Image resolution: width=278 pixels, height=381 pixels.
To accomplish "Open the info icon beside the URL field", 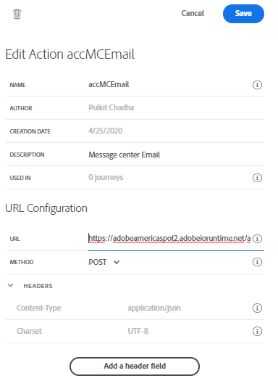I will pos(257,239).
